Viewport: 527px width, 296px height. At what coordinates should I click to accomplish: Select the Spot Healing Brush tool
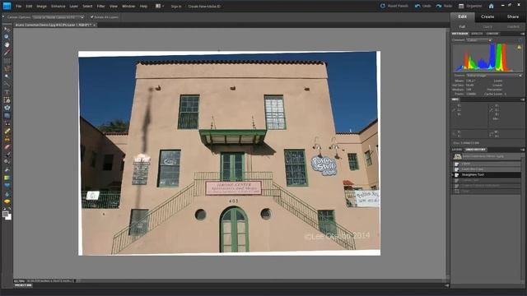tap(7, 132)
